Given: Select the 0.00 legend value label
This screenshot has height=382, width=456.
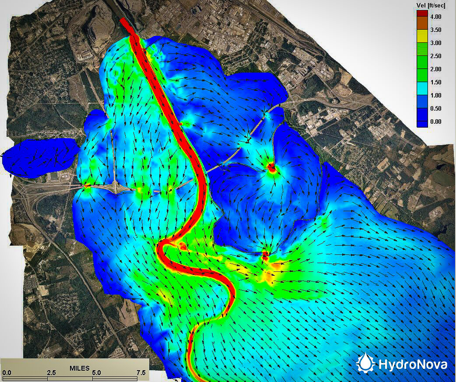Looking at the screenshot, I should click(435, 122).
